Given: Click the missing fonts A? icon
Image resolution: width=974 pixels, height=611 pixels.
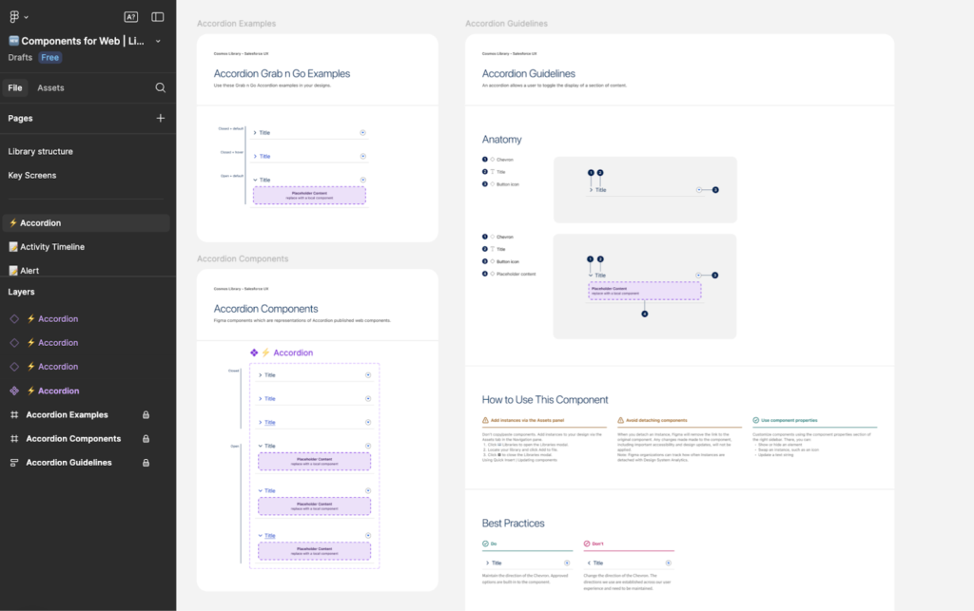Looking at the screenshot, I should pyautogui.click(x=131, y=16).
